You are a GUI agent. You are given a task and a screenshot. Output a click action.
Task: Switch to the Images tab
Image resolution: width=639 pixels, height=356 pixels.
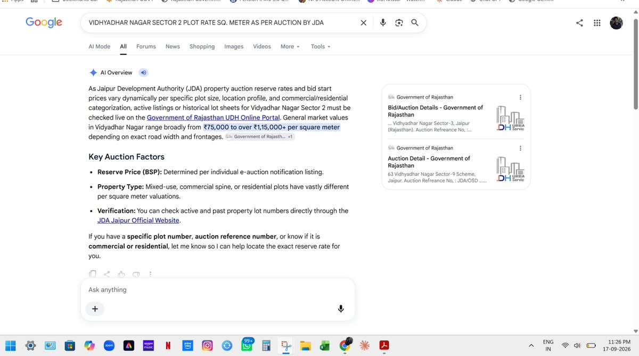point(234,46)
